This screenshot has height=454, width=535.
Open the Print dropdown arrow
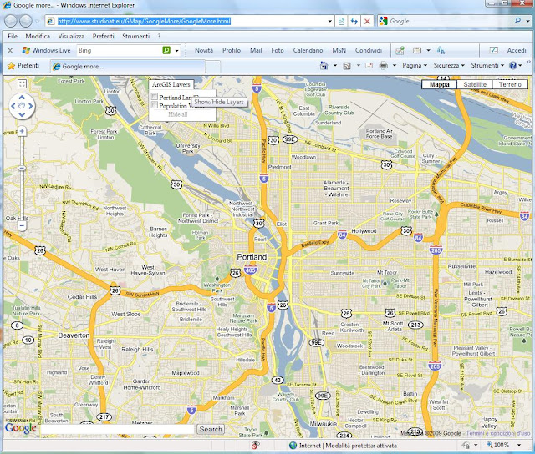click(395, 65)
